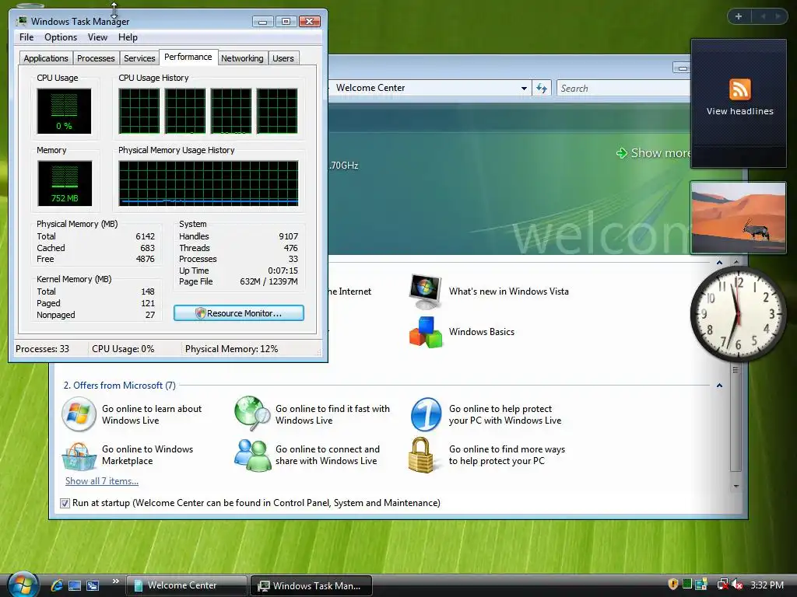
Task: Open the Help menu in Task Manager
Action: click(x=128, y=37)
